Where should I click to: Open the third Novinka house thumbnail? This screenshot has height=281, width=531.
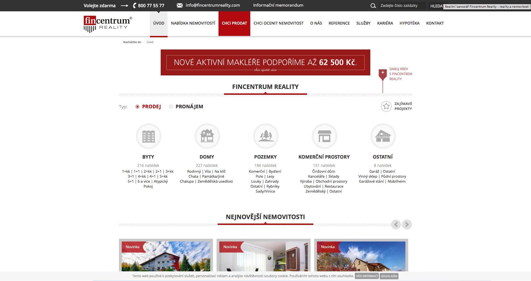tap(361, 256)
